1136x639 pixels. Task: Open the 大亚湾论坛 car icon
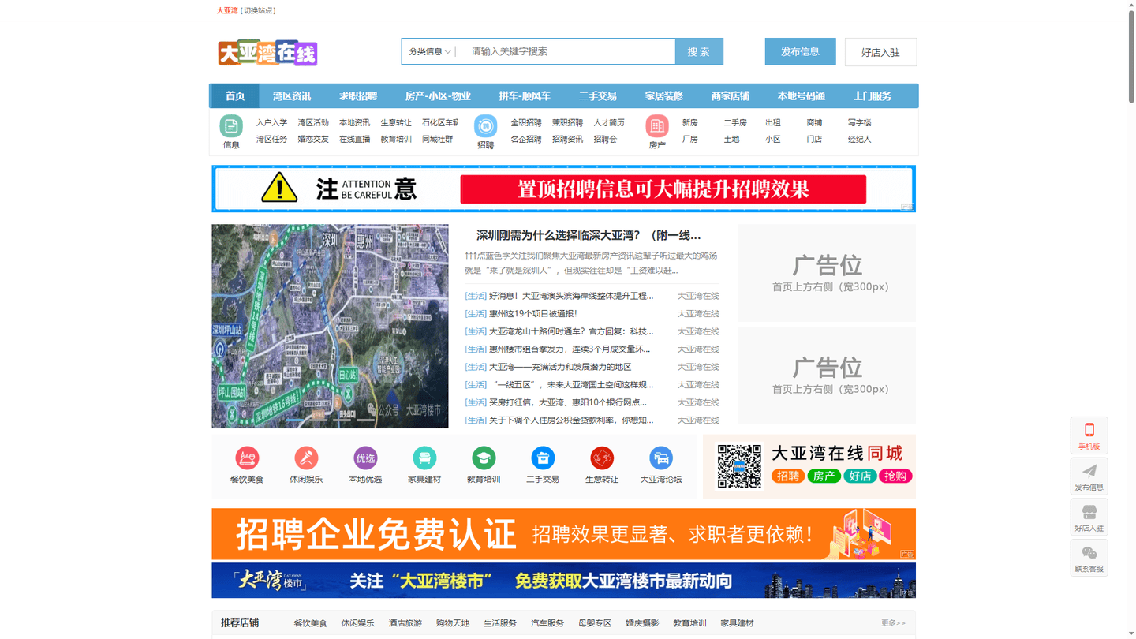coord(661,458)
